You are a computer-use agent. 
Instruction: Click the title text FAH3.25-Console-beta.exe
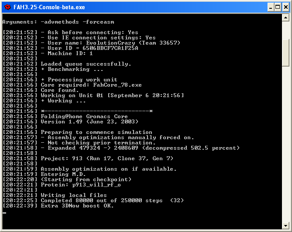(x=49, y=7)
